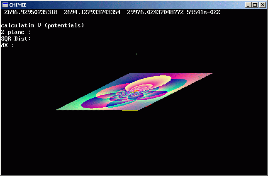Click the "SQR Dist:" label
268x176 pixels.
click(16, 39)
